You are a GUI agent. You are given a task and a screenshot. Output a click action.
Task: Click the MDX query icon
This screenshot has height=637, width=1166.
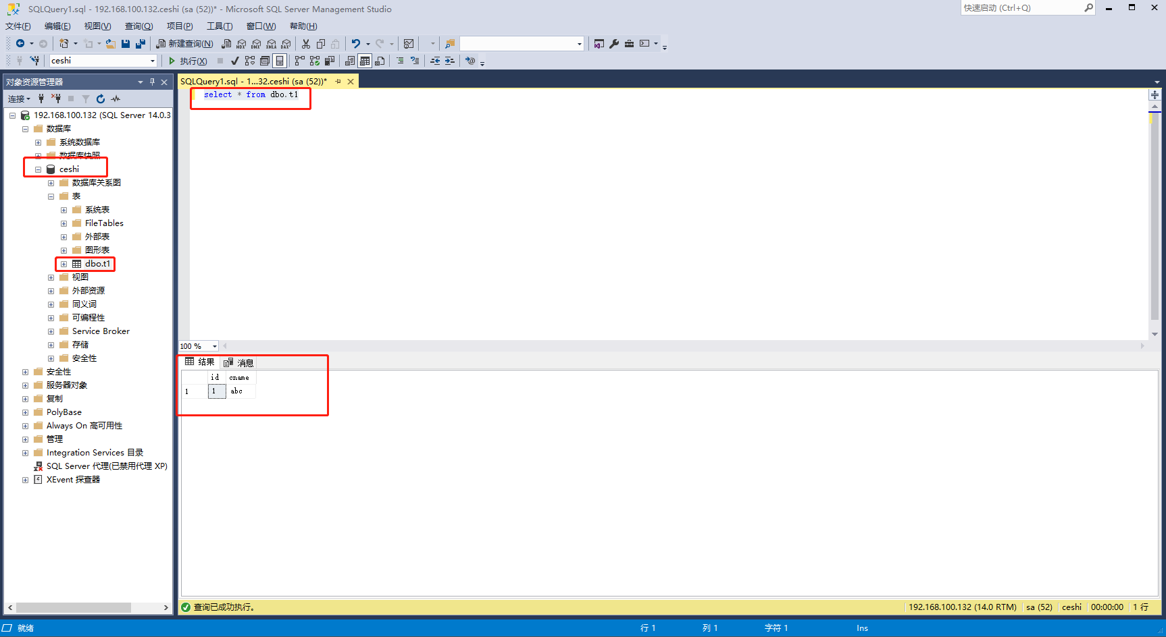click(x=241, y=43)
